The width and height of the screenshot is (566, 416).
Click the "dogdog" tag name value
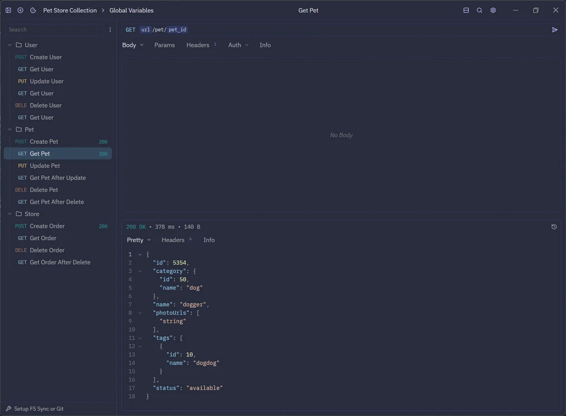coord(206,363)
